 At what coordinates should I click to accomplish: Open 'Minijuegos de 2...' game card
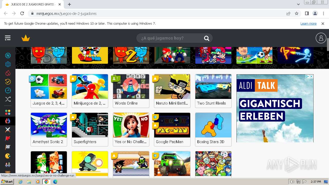[x=90, y=91]
